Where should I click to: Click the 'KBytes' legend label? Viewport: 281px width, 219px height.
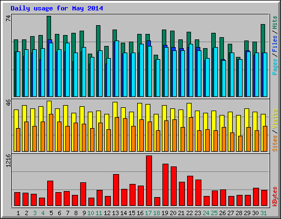pyautogui.click(x=275, y=197)
